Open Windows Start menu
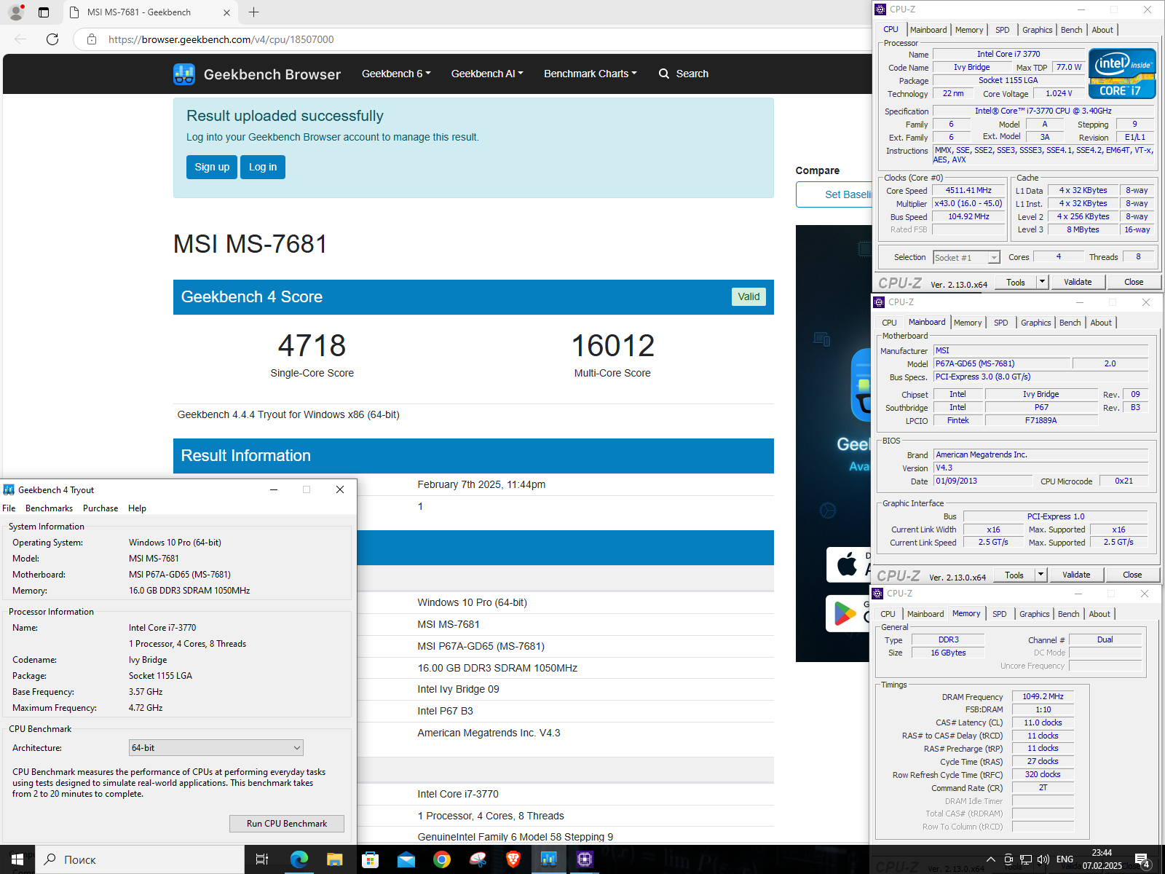 pyautogui.click(x=17, y=859)
